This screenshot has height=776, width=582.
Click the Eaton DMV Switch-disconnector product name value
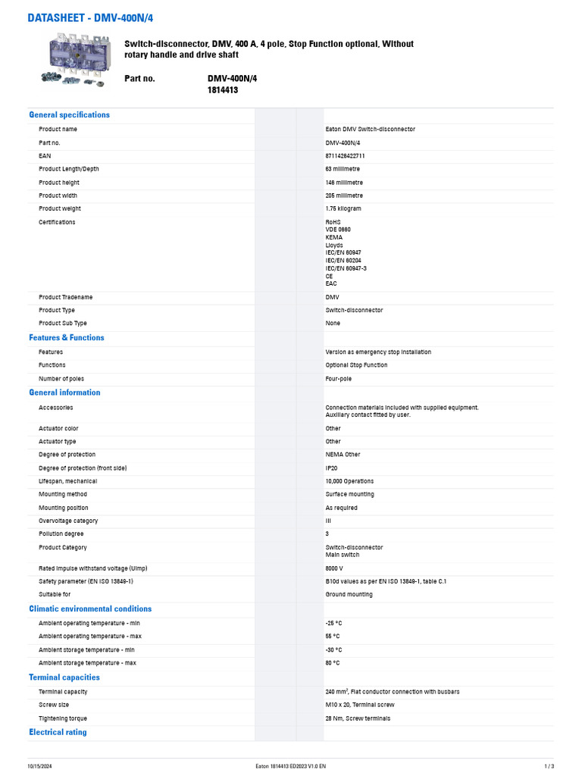tap(370, 130)
